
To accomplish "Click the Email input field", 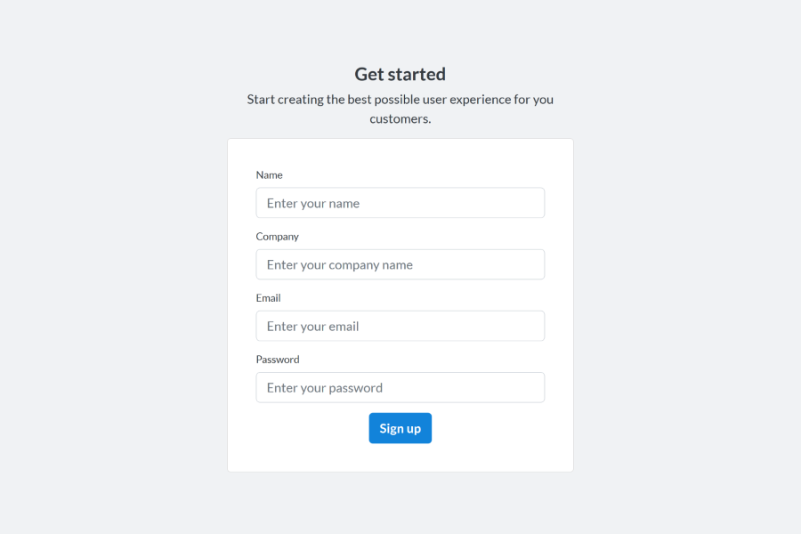I will point(400,326).
